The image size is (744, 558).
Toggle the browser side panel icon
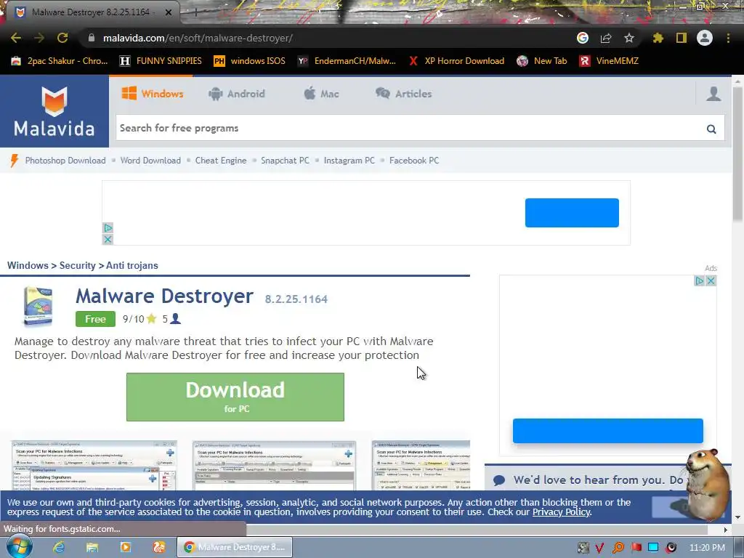click(682, 38)
